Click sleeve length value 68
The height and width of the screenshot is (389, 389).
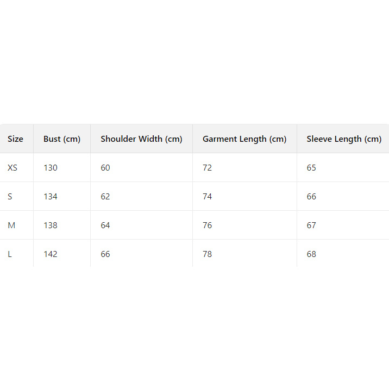(x=311, y=254)
